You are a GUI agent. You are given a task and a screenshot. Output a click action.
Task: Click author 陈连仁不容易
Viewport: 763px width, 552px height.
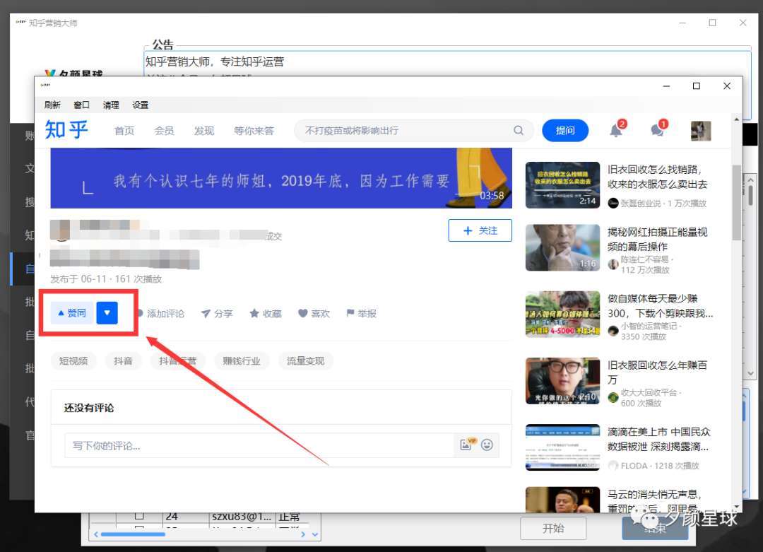point(644,259)
